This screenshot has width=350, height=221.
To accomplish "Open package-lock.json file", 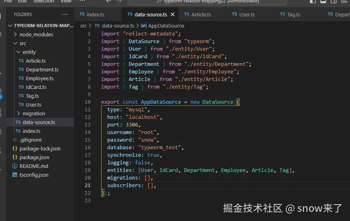I will point(40,148).
